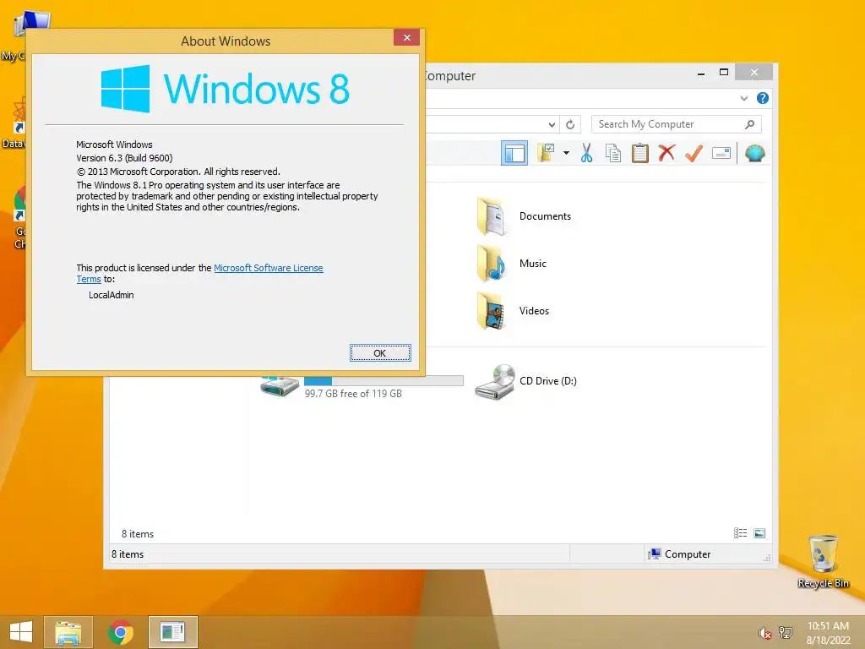Click the Search My Computer field
Screen dimensions: 865x649
[x=676, y=124]
